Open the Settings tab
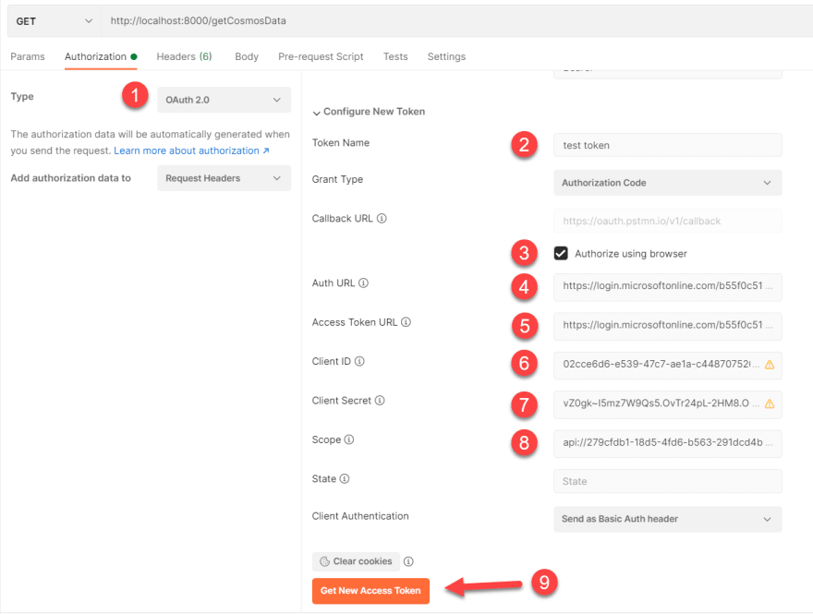 click(446, 56)
